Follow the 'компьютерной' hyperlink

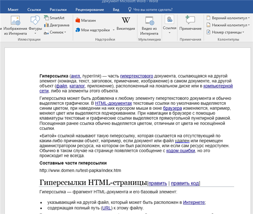218,86
